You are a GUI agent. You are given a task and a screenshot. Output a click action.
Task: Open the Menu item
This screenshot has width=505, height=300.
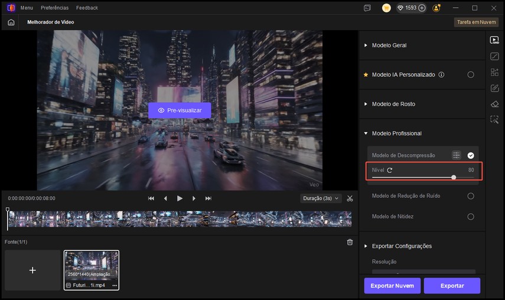click(27, 8)
